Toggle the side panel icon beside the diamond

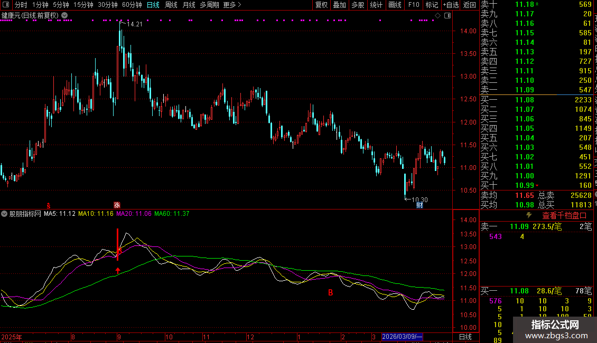(447, 16)
